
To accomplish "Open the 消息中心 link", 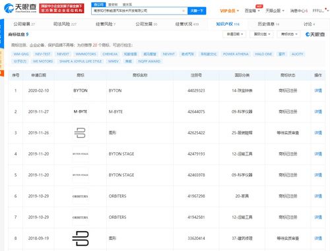I will point(299,11).
